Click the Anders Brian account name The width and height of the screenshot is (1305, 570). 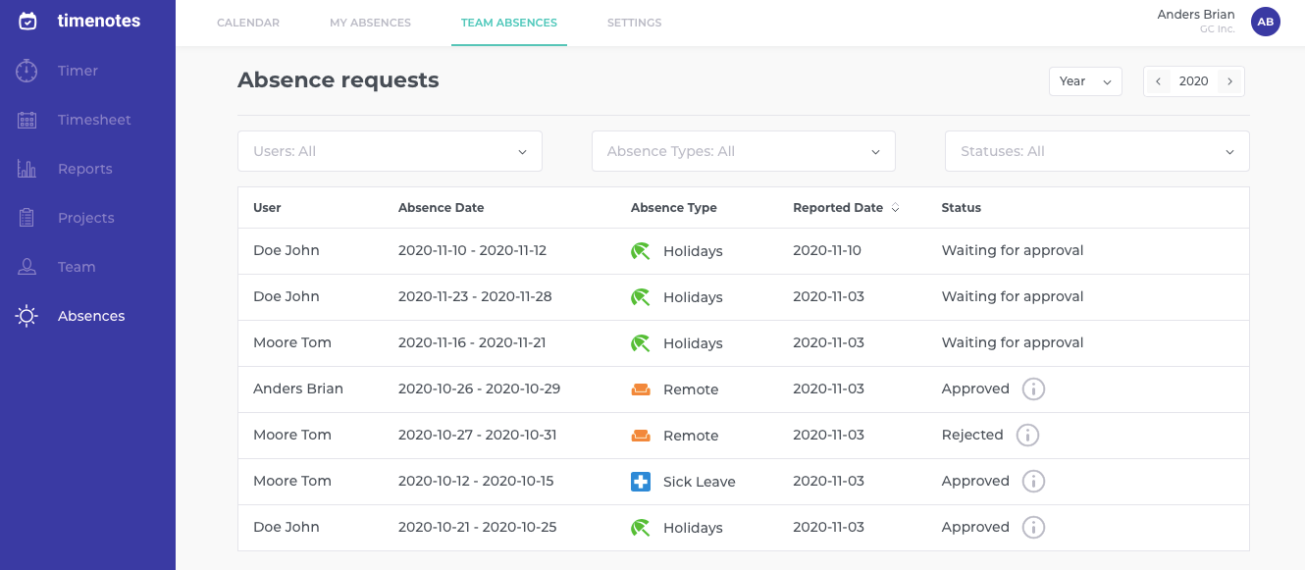[1196, 15]
